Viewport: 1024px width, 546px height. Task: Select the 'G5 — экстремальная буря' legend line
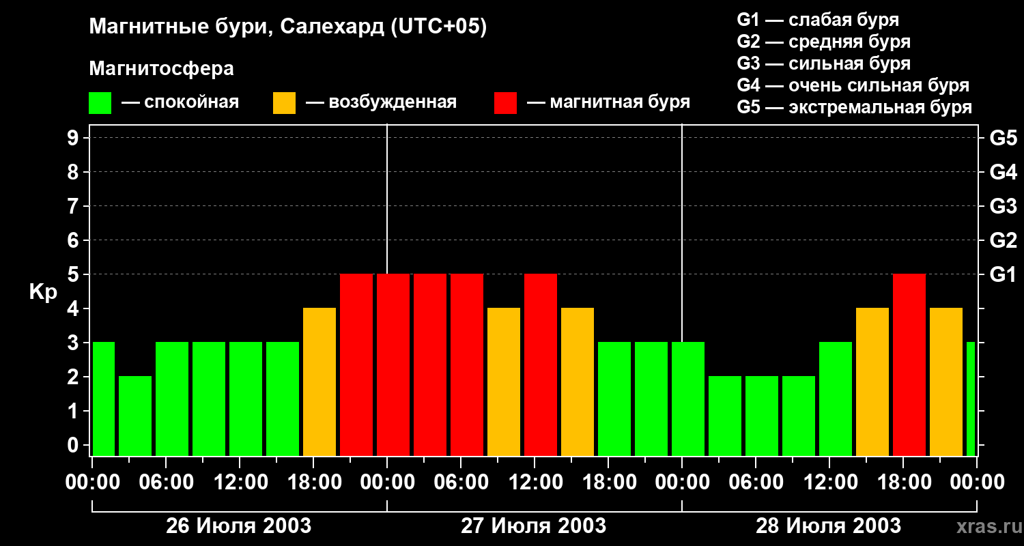(855, 107)
